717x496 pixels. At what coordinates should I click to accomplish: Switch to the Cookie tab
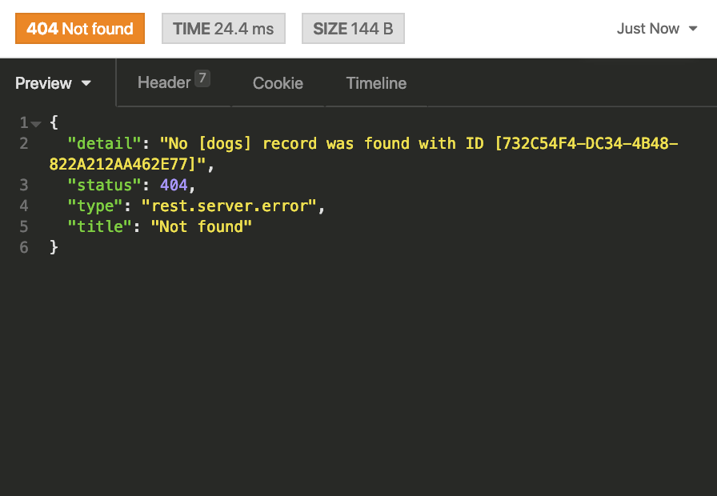pos(278,83)
